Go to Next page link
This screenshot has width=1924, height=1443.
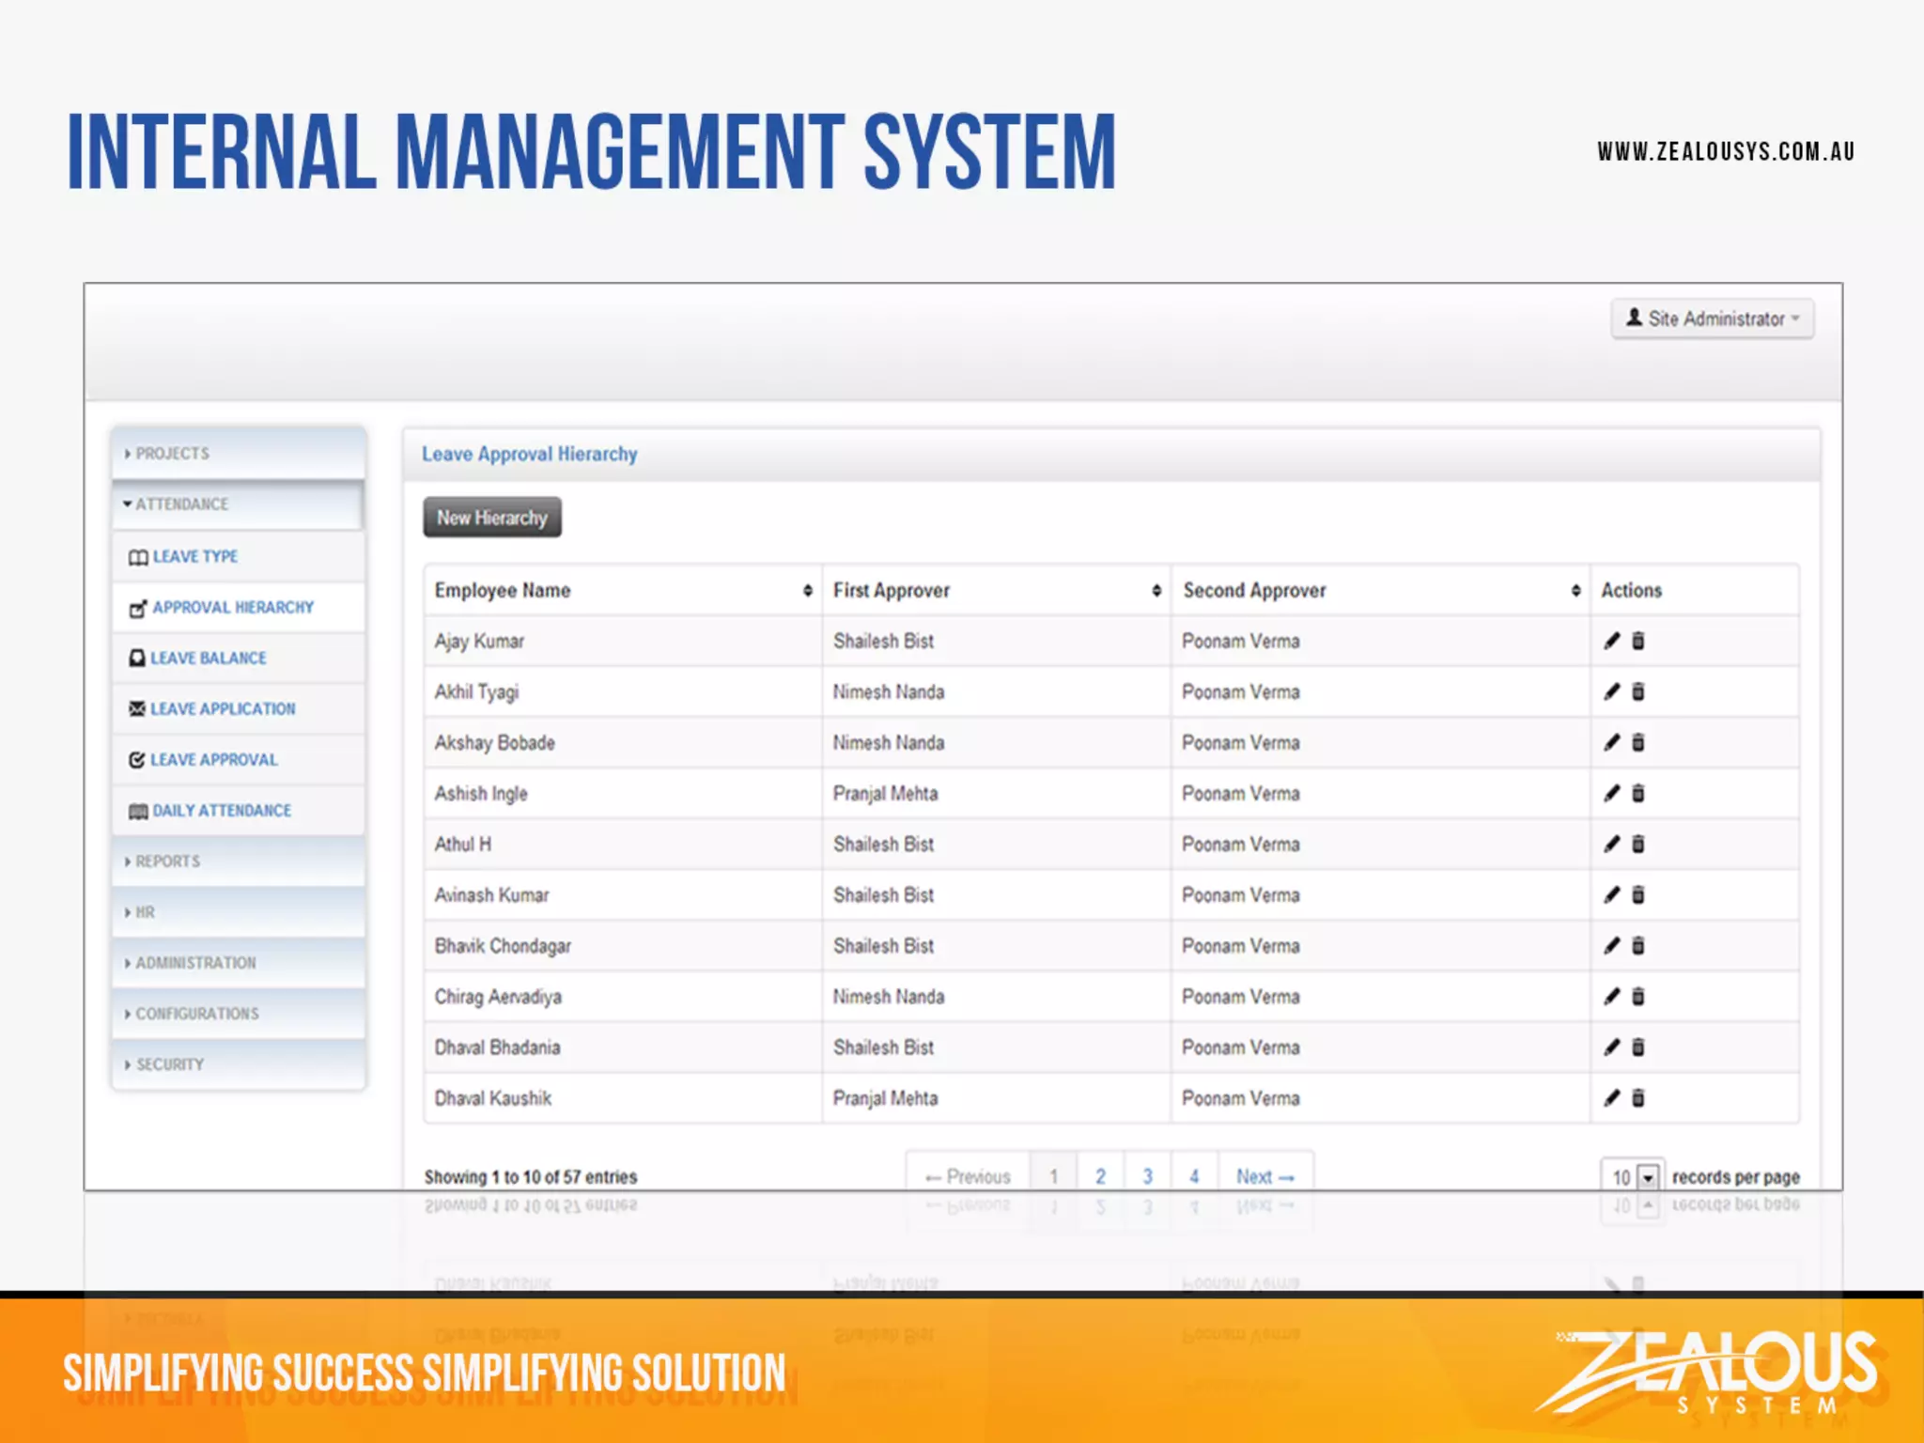(x=1265, y=1176)
